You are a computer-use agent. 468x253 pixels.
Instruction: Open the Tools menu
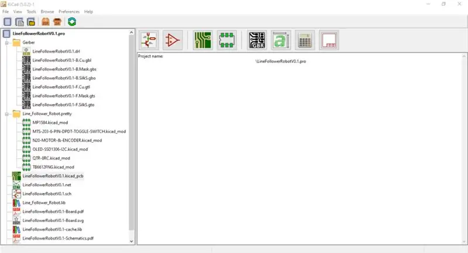tap(32, 12)
